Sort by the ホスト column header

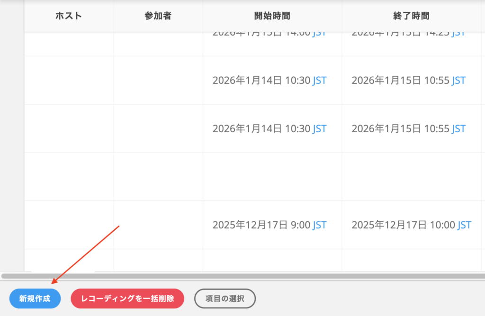[x=69, y=16]
